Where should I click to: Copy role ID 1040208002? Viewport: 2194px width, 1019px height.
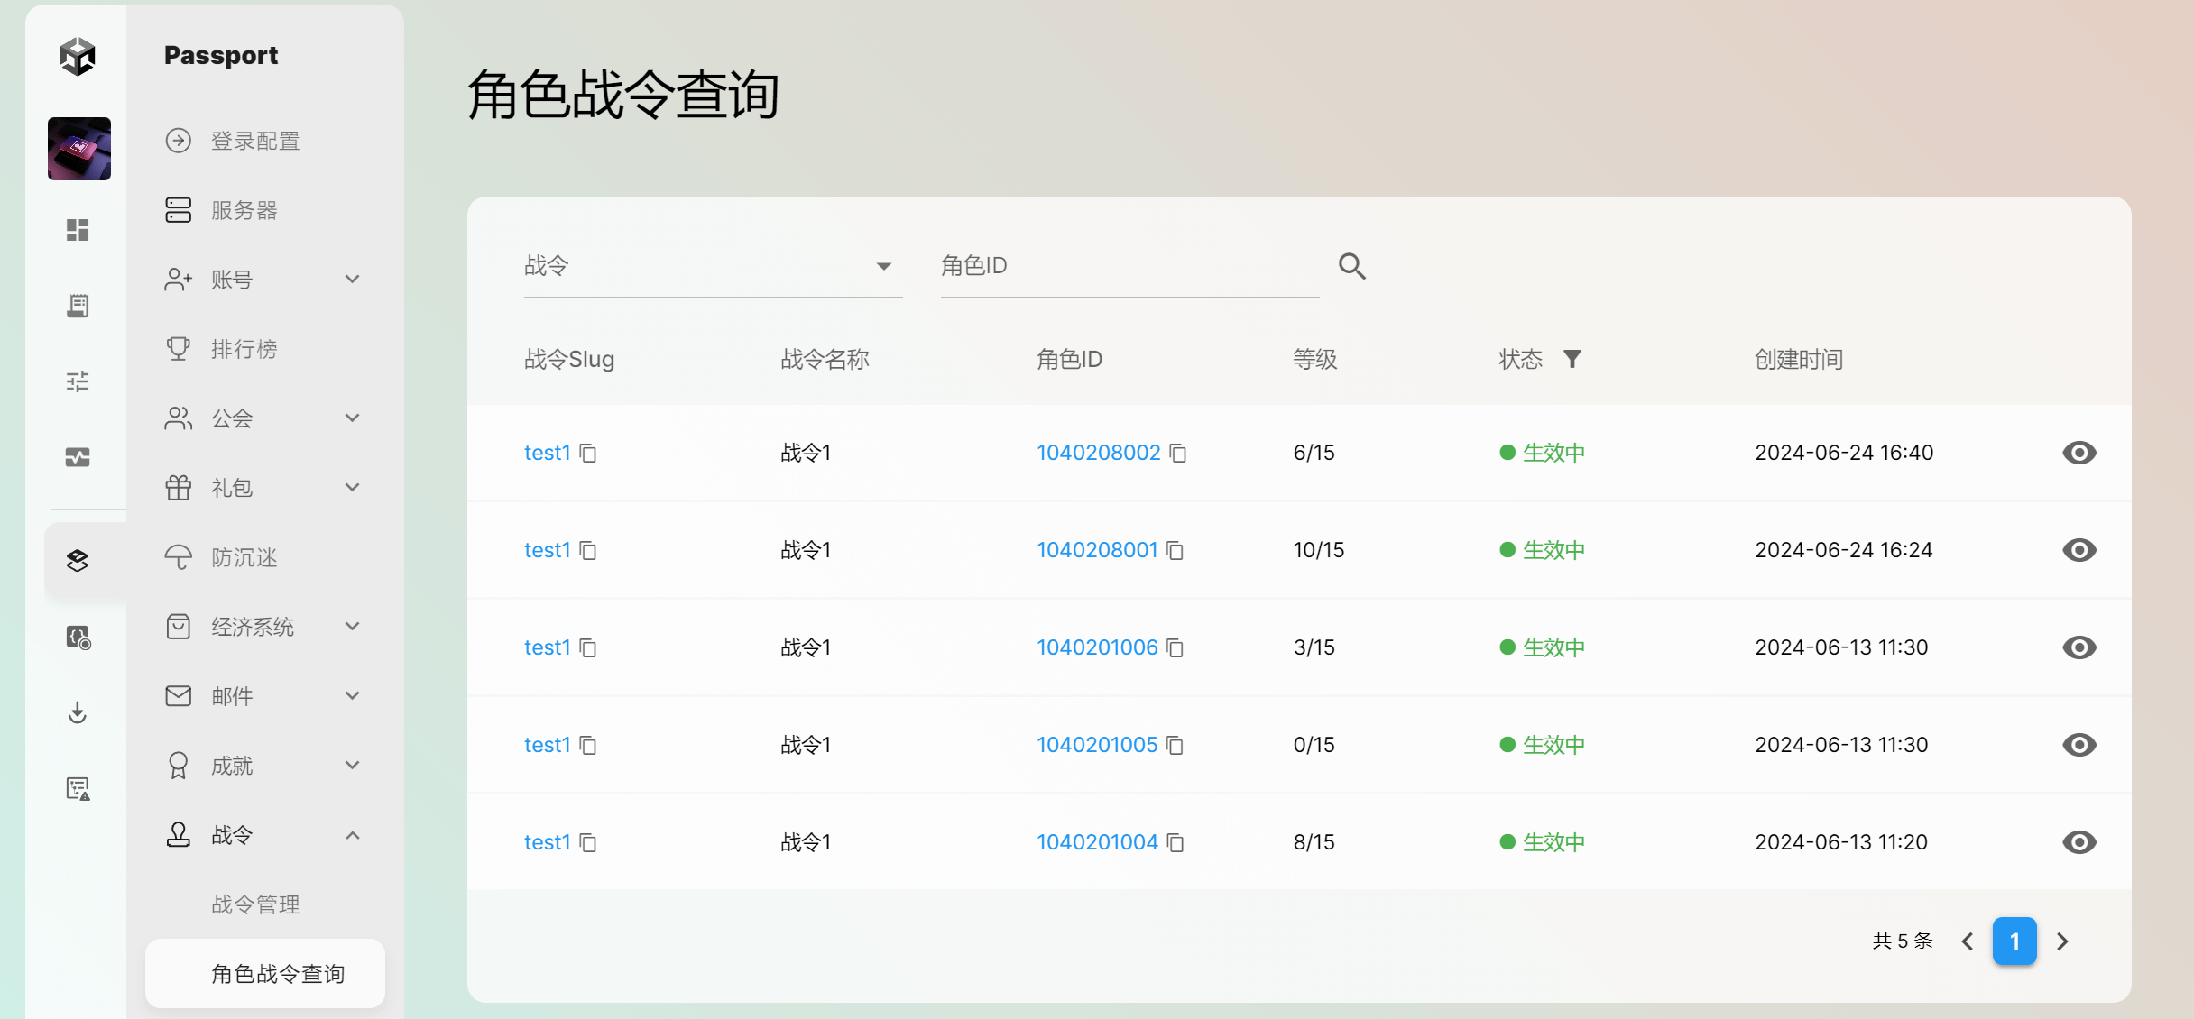coord(1177,453)
